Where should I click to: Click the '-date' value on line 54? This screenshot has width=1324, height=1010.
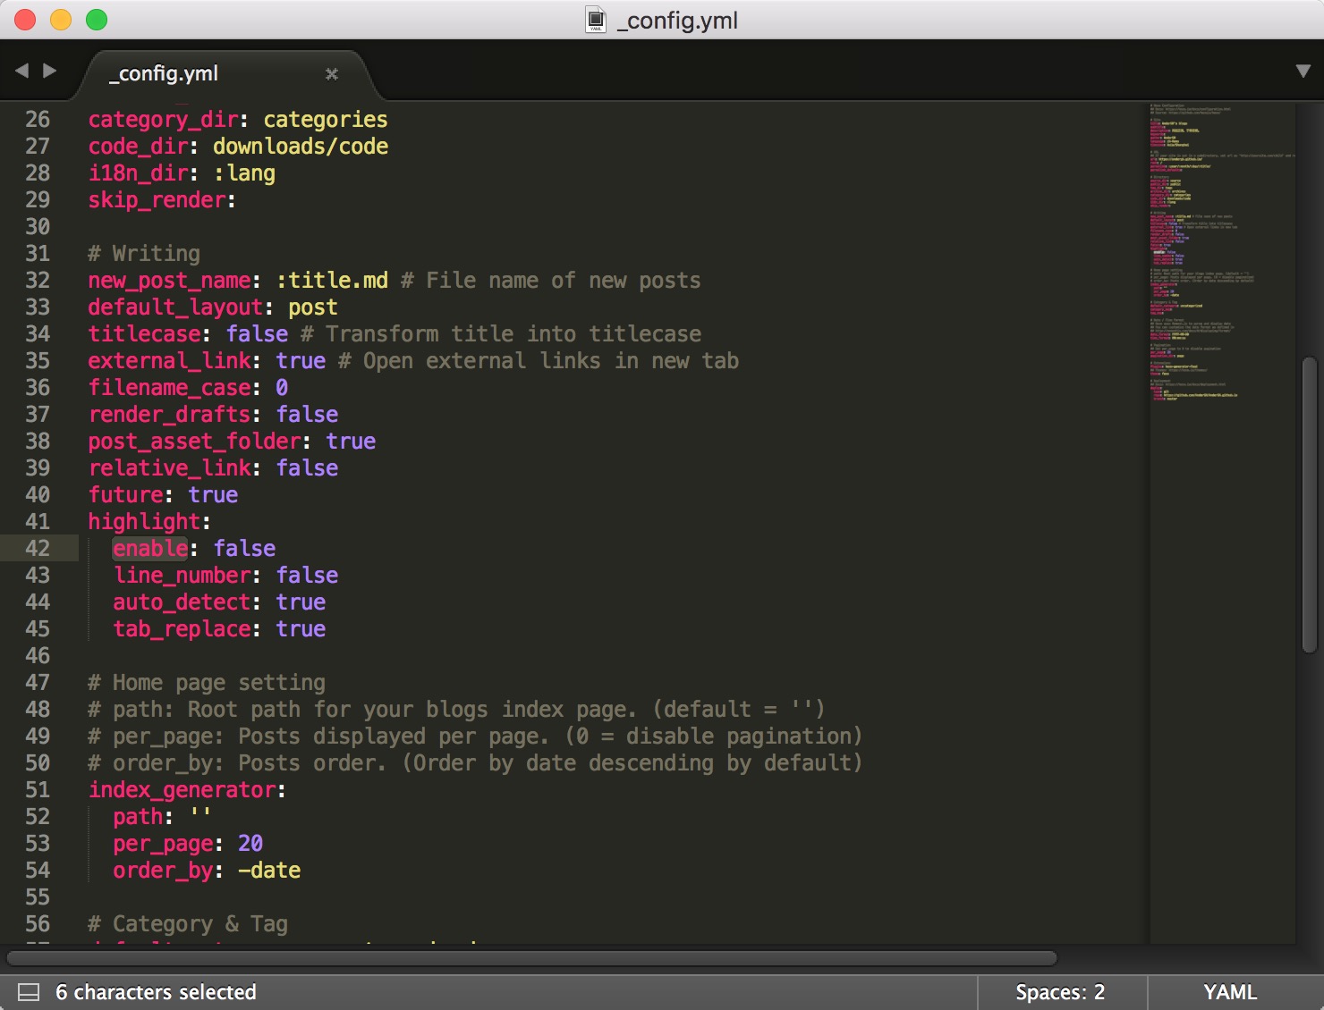[x=269, y=870]
